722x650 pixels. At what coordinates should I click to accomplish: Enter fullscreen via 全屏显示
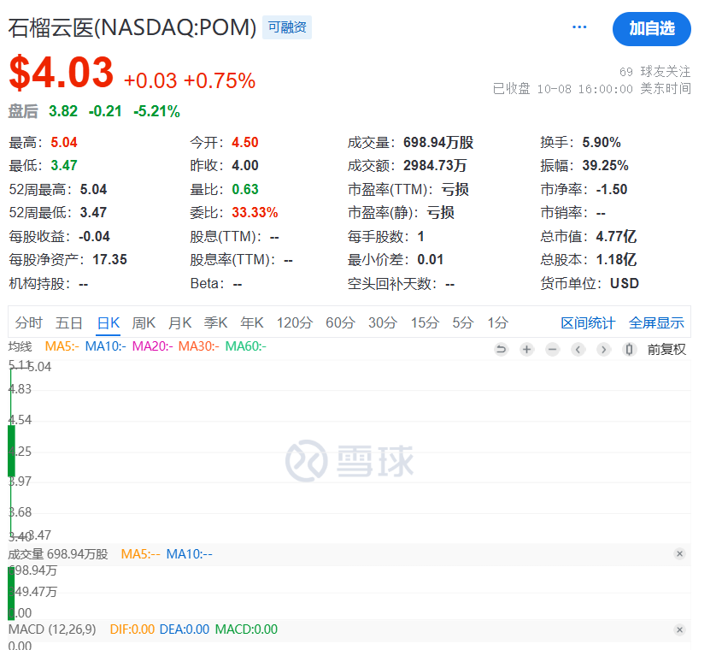[656, 323]
